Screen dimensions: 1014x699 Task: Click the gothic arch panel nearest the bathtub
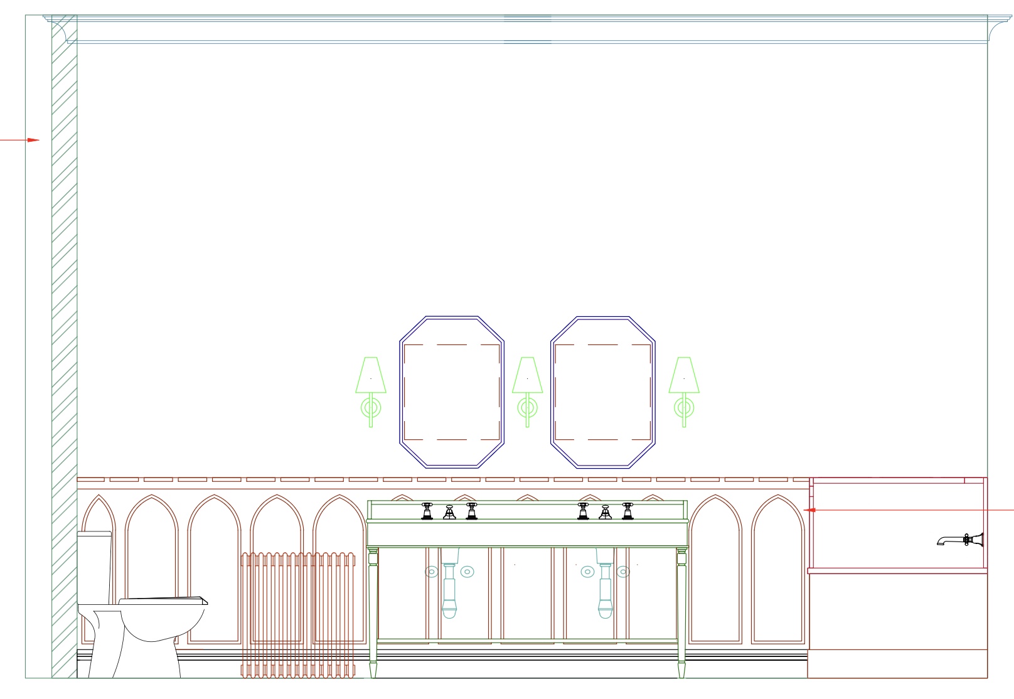point(778,568)
